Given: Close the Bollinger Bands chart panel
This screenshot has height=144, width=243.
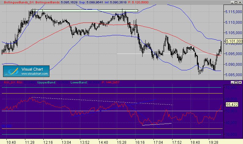Looking at the screenshot, I should click(x=240, y=2).
